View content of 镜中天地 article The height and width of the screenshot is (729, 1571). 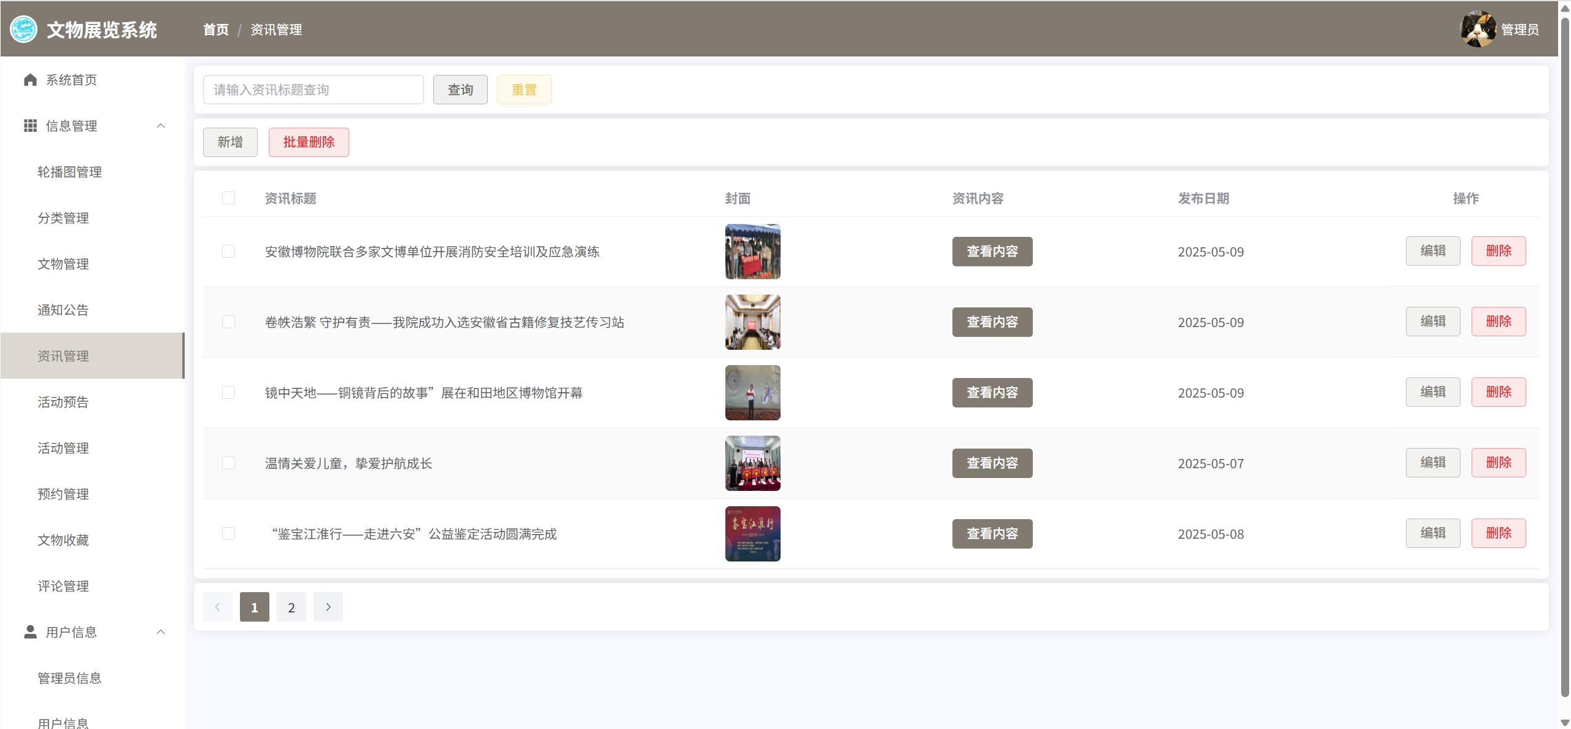(992, 393)
